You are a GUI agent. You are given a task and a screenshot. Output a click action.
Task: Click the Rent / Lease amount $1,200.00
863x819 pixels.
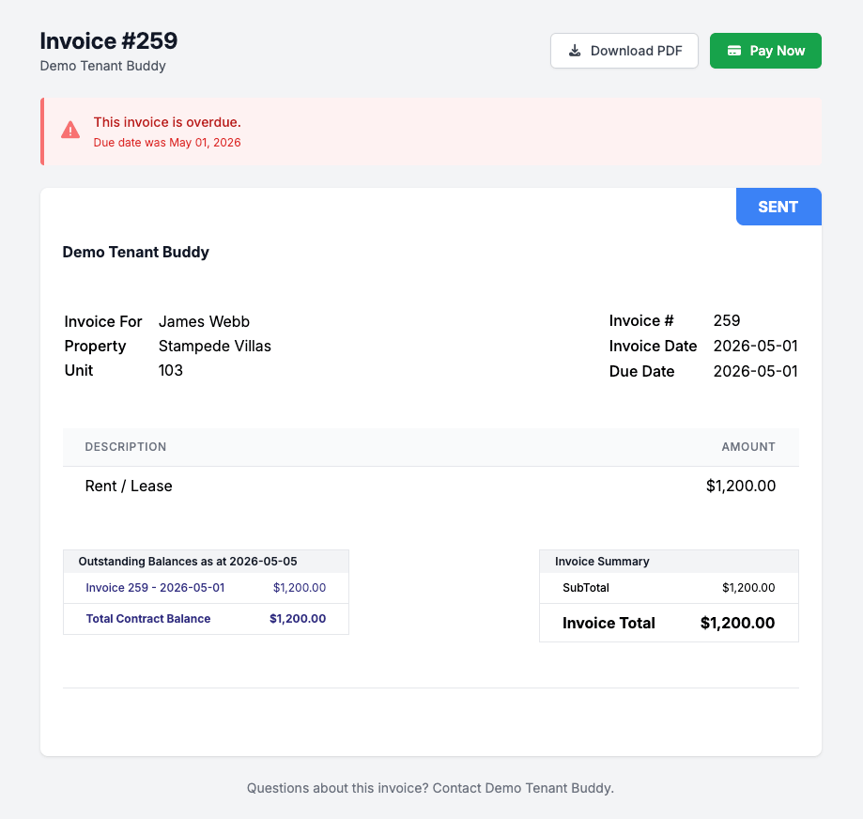741,486
